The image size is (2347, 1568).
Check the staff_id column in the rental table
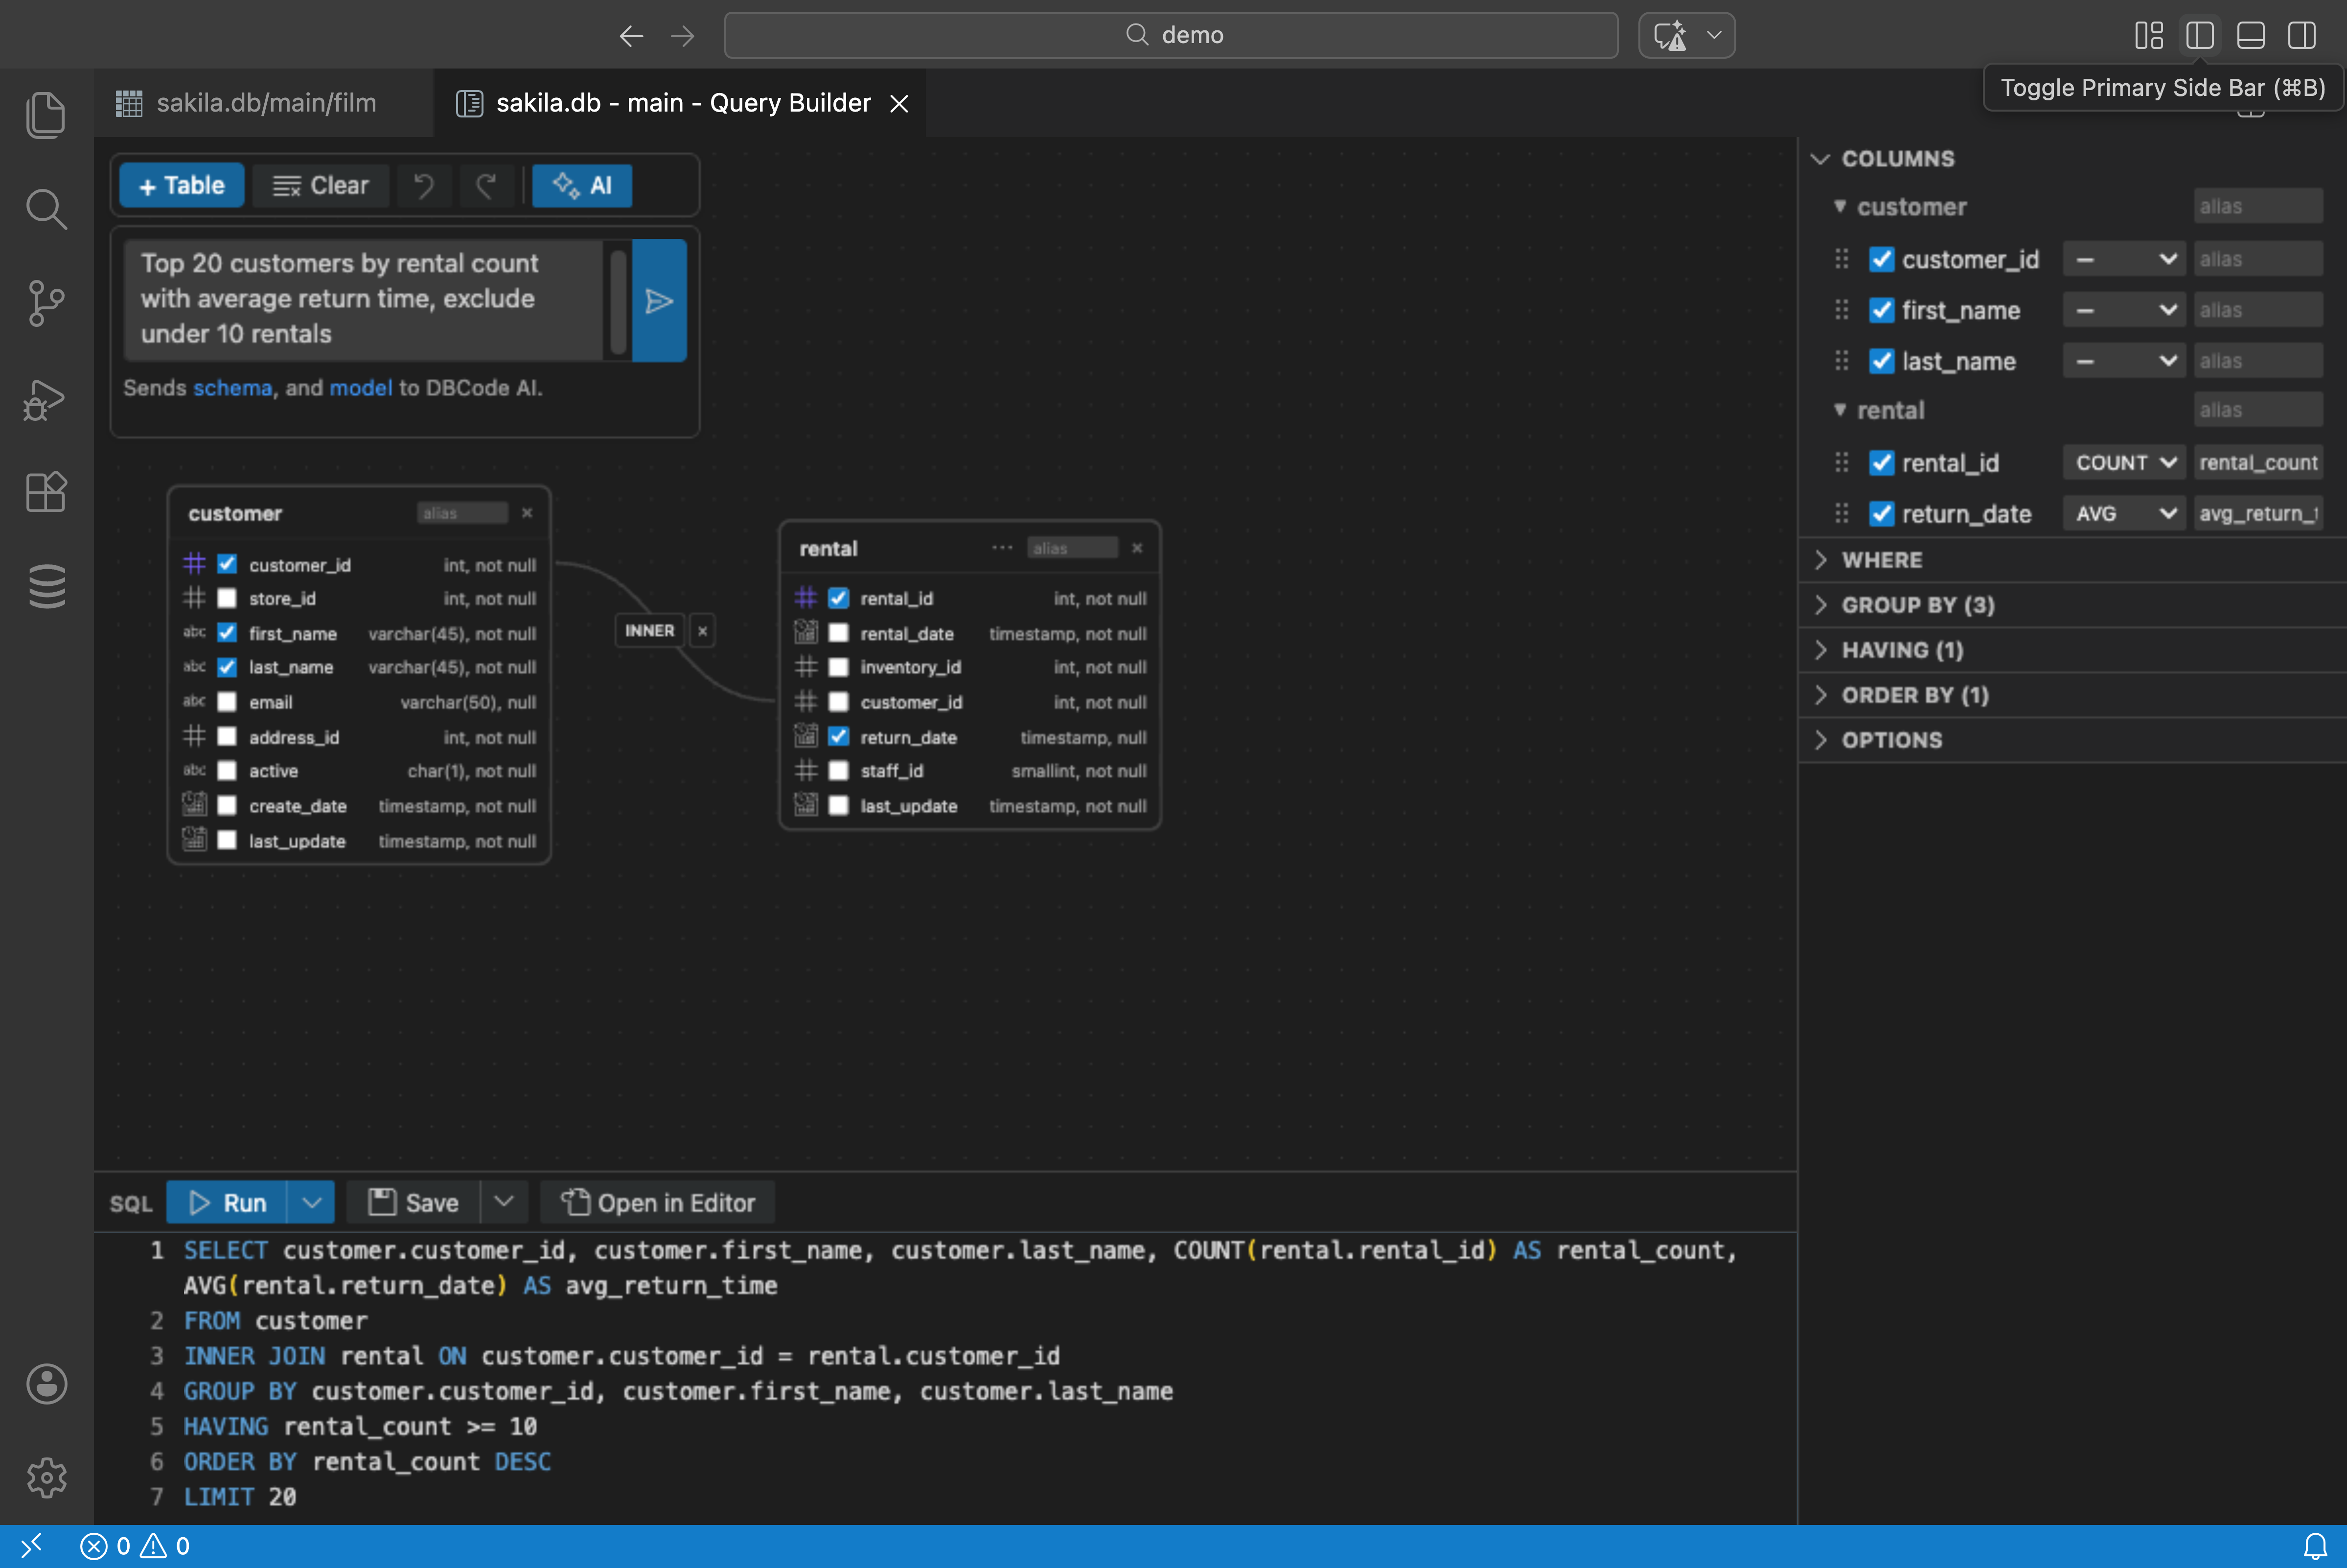(838, 771)
